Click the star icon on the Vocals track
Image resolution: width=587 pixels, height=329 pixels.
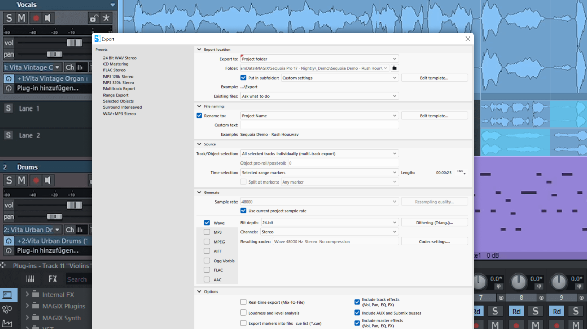[x=106, y=17]
